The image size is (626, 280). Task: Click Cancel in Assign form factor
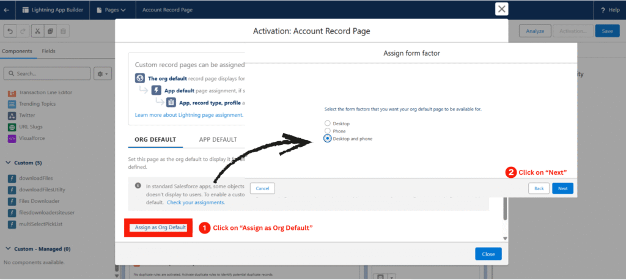point(262,188)
